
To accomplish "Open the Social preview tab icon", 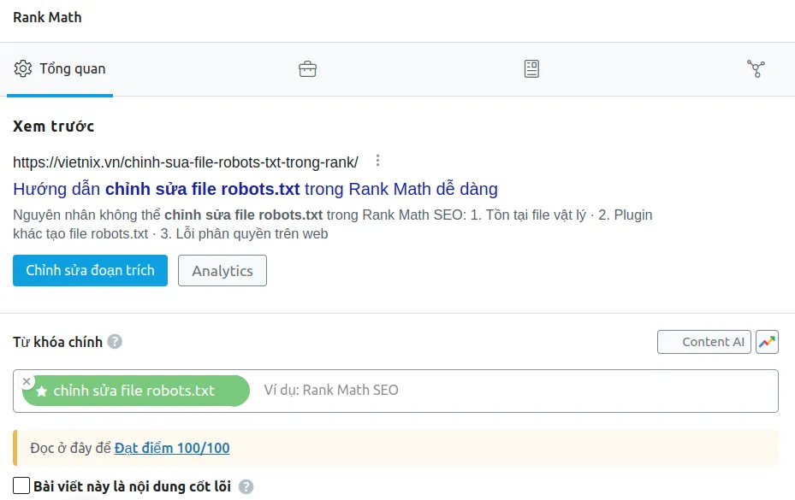I will pos(756,68).
